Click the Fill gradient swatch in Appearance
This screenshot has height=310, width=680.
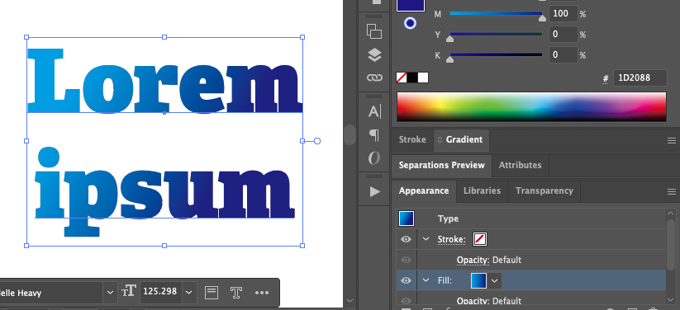[478, 280]
